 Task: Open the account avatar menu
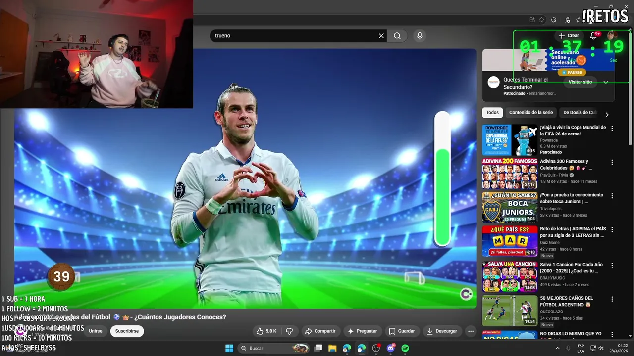612,35
